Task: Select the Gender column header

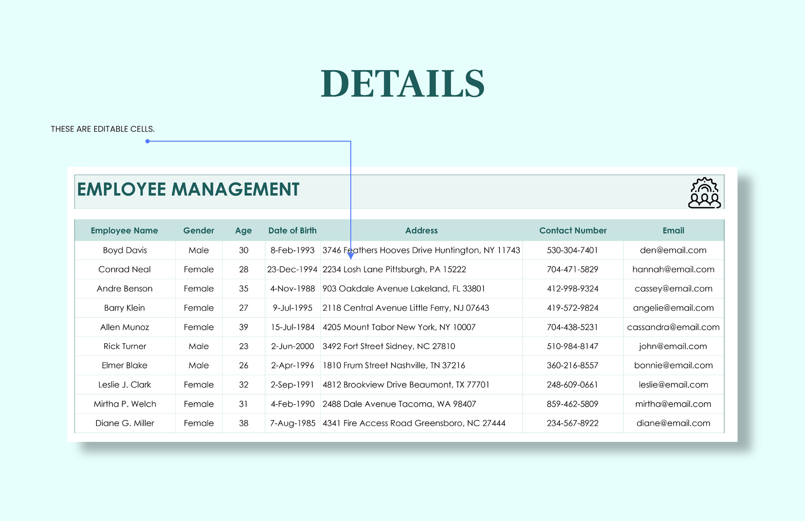Action: (199, 231)
